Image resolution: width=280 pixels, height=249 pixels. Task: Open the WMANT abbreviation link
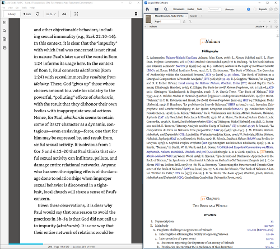coord(238,109)
